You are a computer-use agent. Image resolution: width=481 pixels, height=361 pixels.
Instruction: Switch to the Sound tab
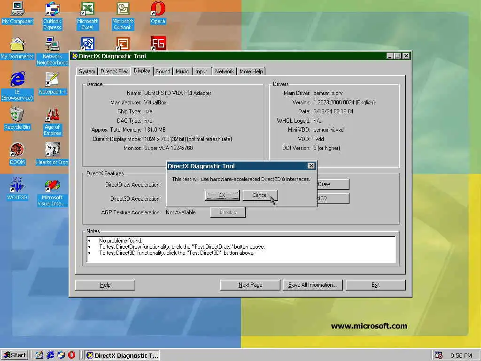tap(163, 71)
